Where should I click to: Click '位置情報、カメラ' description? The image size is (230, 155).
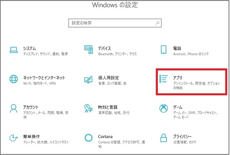pos(185,142)
